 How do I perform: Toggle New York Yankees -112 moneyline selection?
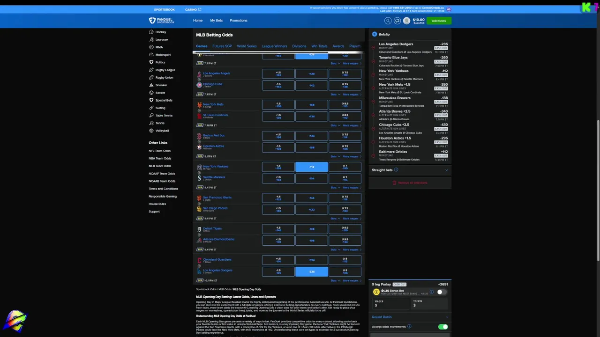(312, 167)
